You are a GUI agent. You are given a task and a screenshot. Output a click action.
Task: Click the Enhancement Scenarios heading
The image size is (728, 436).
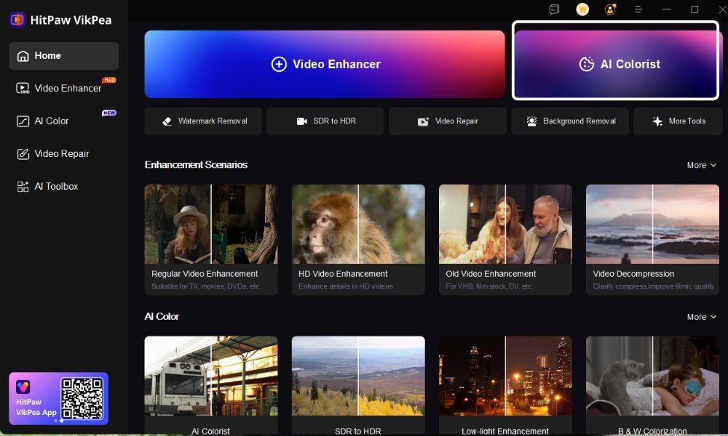196,164
